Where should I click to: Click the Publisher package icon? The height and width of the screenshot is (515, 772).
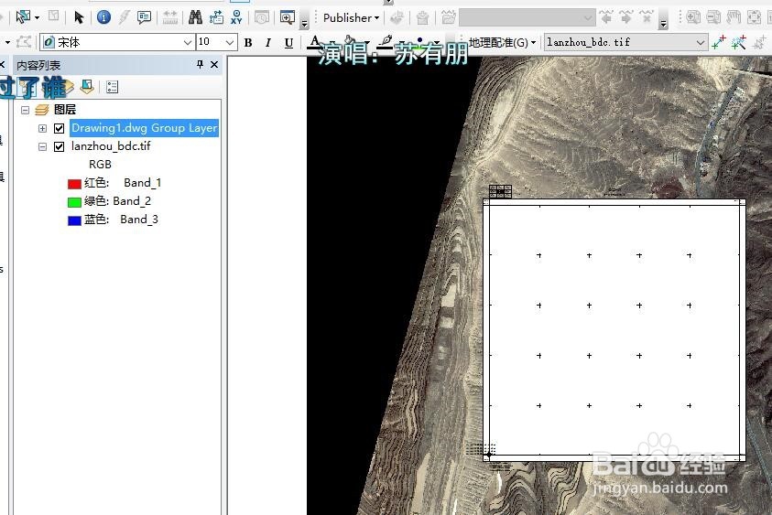pyautogui.click(x=422, y=18)
